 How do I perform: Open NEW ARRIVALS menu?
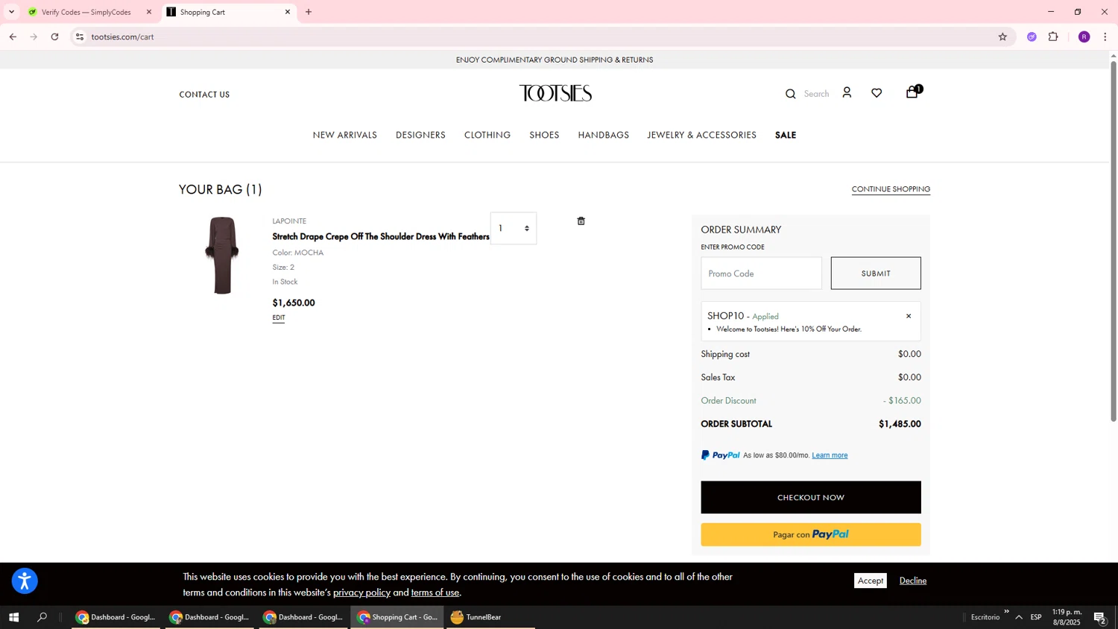point(345,135)
